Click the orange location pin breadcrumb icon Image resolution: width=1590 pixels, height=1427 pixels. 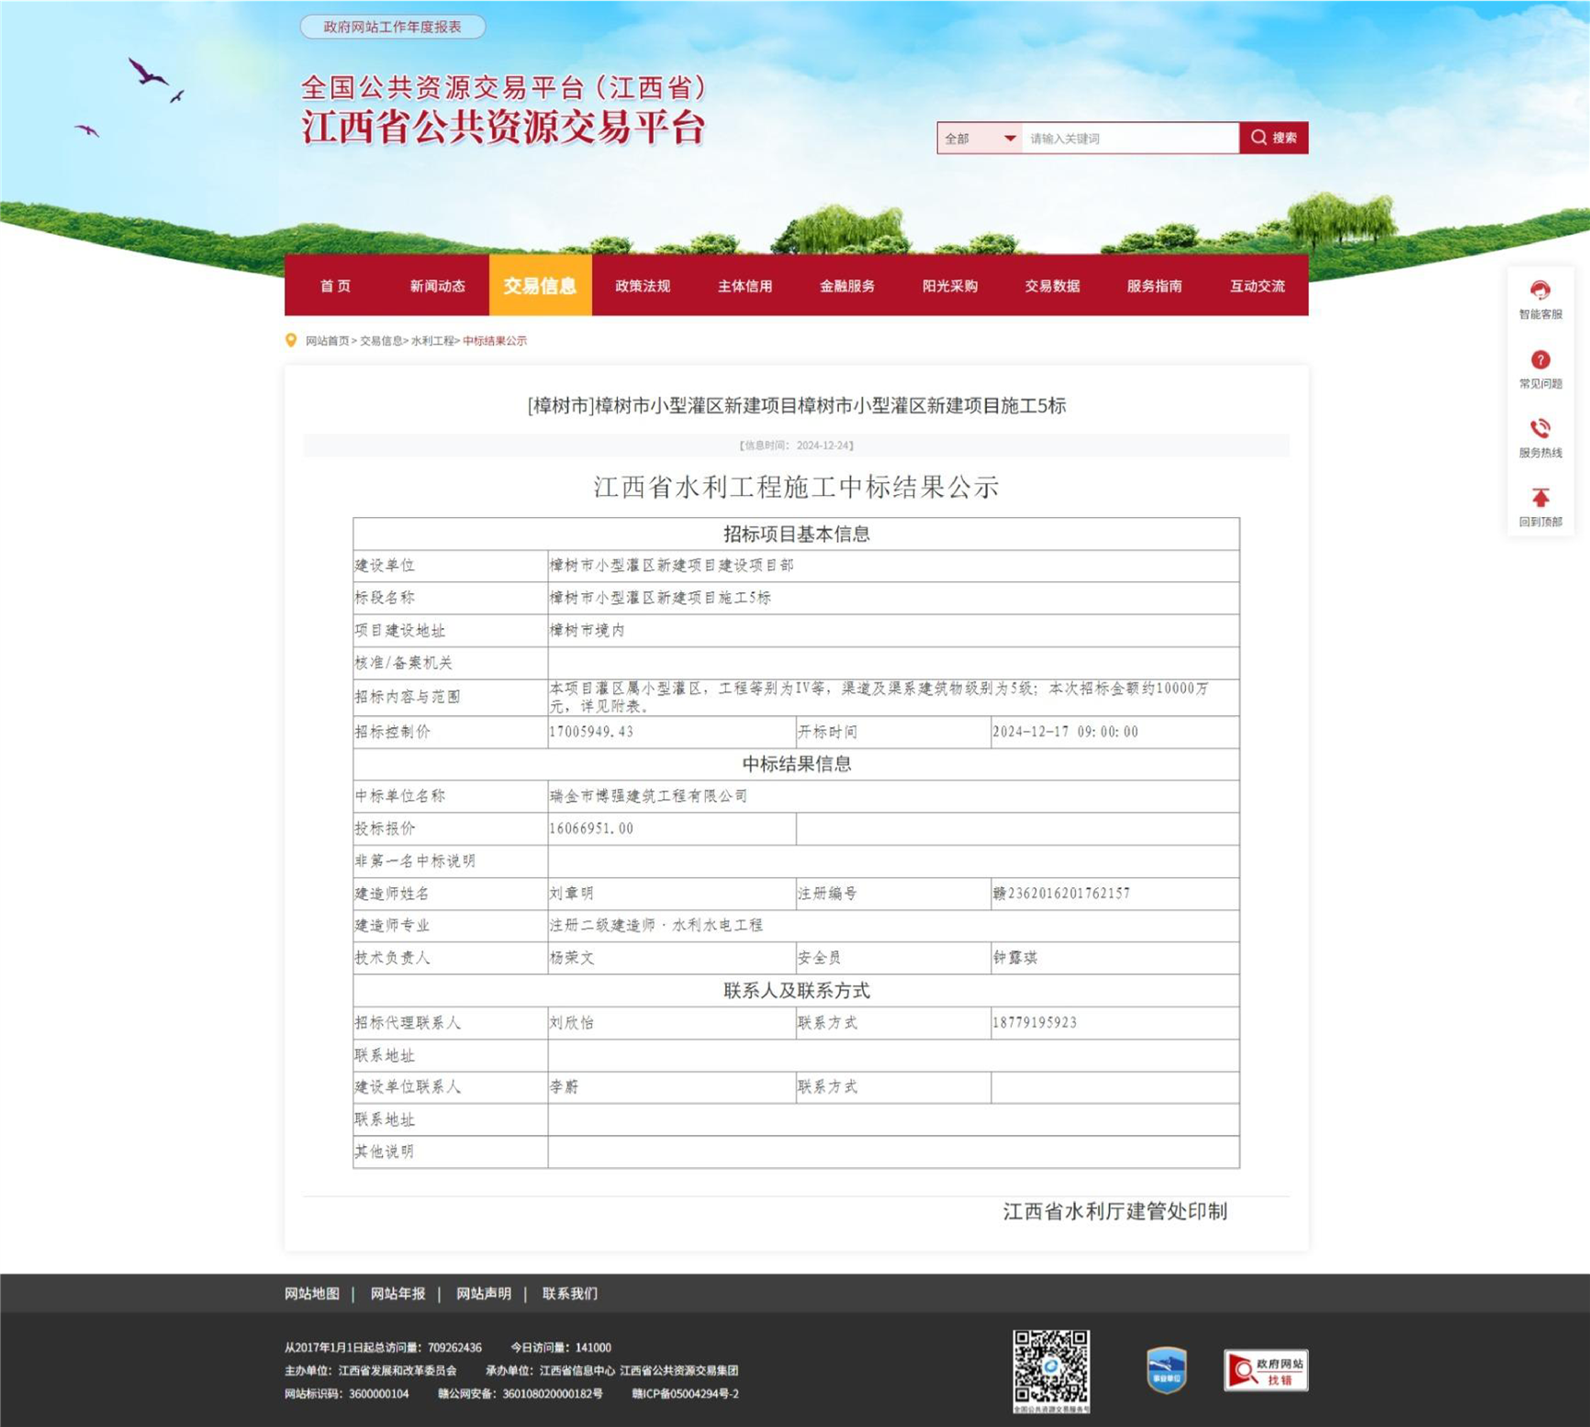pyautogui.click(x=291, y=341)
